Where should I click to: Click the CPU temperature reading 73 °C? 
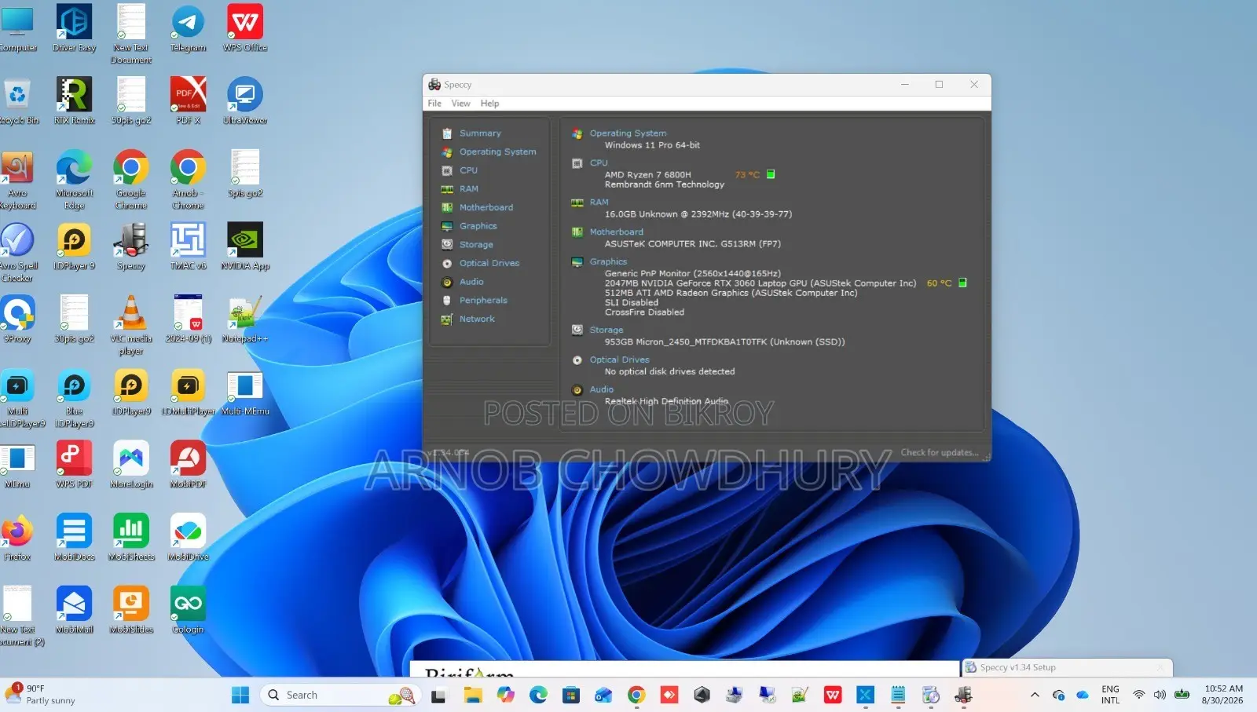tap(747, 175)
